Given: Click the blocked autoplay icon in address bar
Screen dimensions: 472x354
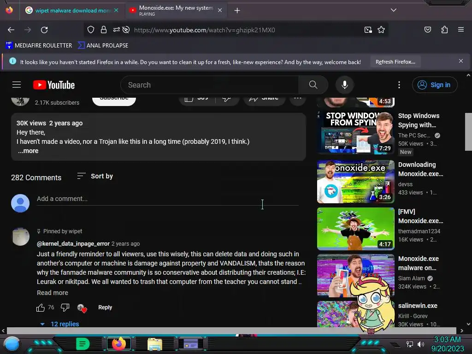Looking at the screenshot, I should point(126,29).
